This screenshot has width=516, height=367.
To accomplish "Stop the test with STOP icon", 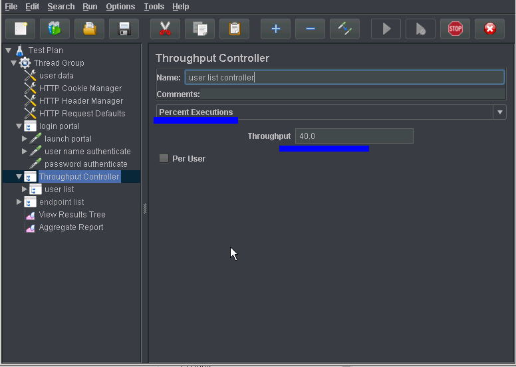I will [455, 29].
